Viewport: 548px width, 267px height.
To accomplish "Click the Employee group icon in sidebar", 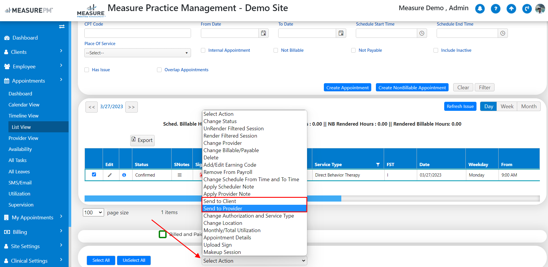I will (x=7, y=67).
